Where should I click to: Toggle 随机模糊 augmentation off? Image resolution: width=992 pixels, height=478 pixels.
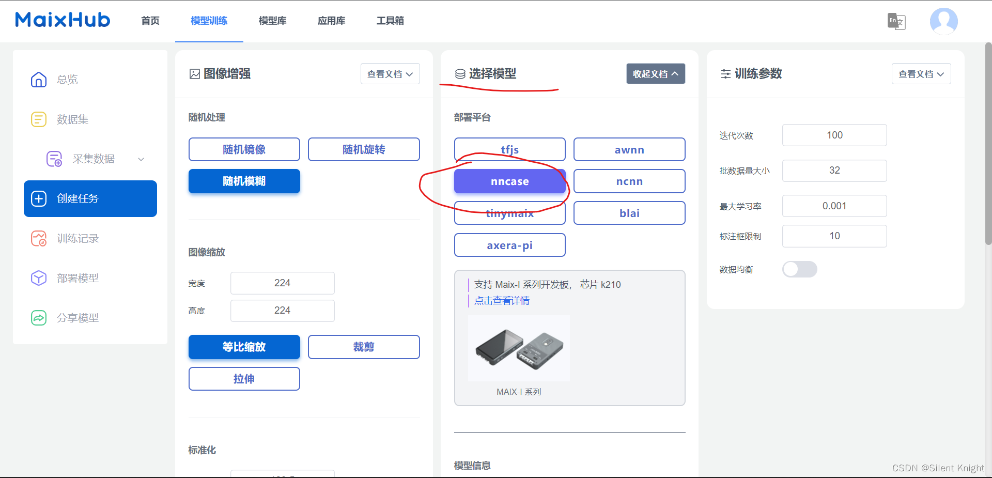click(244, 181)
